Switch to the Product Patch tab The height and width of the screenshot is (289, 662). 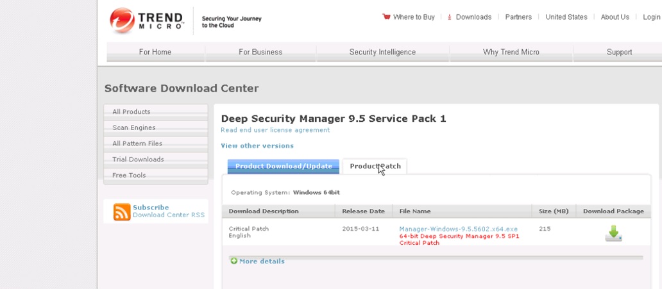click(x=375, y=167)
